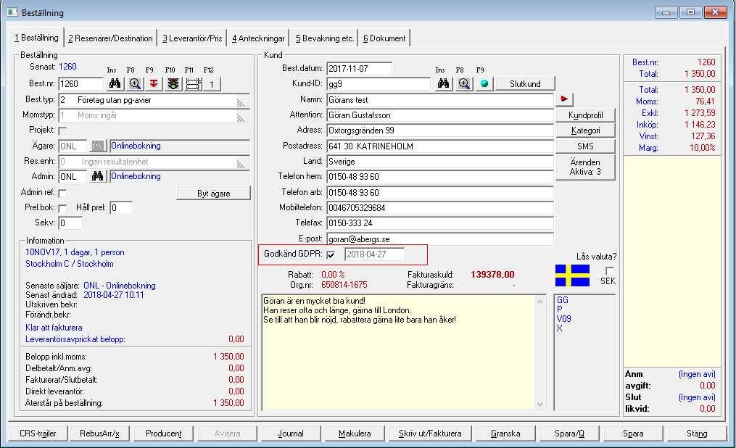
Task: Open the Journal button
Action: point(291,434)
